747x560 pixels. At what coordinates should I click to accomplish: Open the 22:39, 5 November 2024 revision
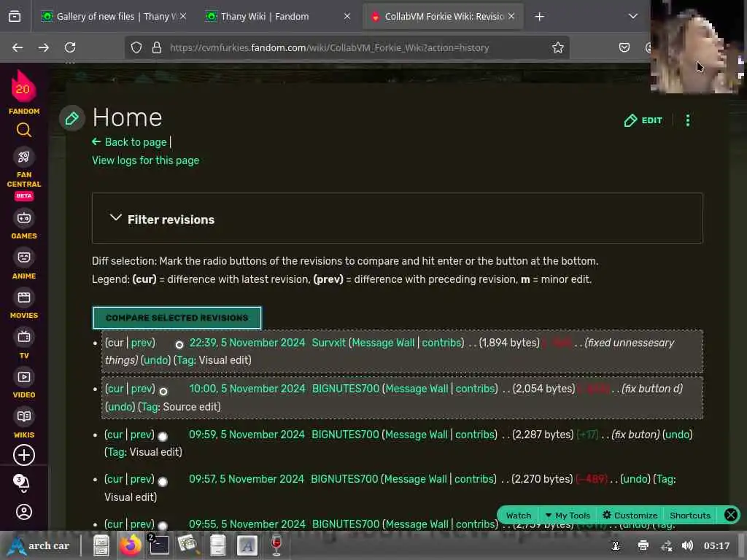[x=247, y=343]
